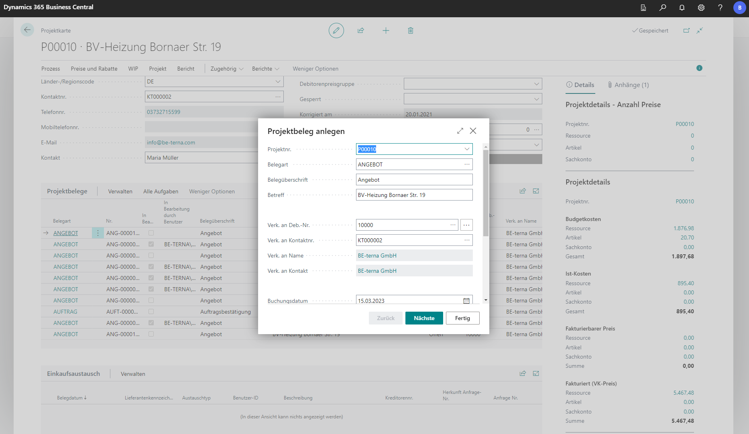749x434 pixels.
Task: Open the settings gear icon
Action: coord(701,8)
